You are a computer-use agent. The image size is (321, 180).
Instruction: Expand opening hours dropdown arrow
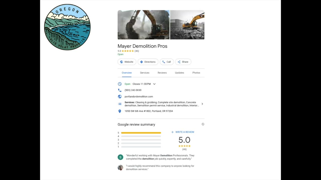[x=154, y=84]
